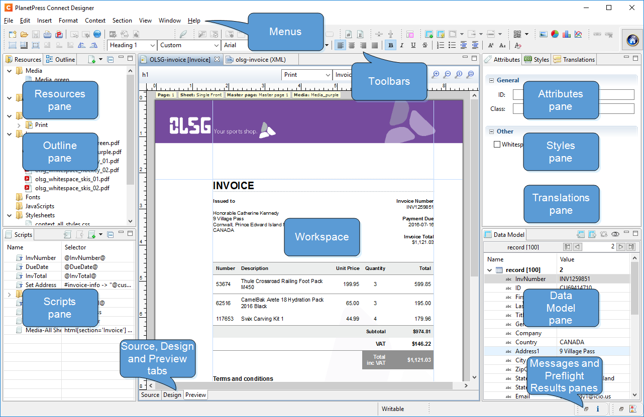Click the Remove Formatting eraser icon
This screenshot has width=644, height=417.
click(518, 45)
